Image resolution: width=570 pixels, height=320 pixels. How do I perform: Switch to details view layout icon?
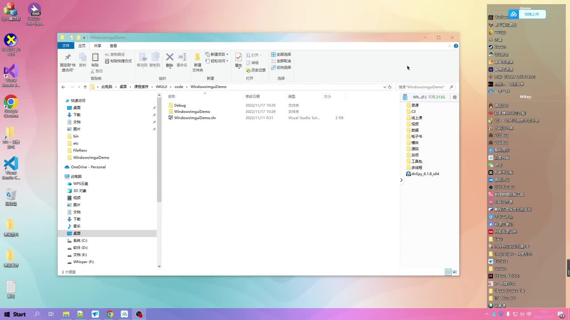coord(448,272)
